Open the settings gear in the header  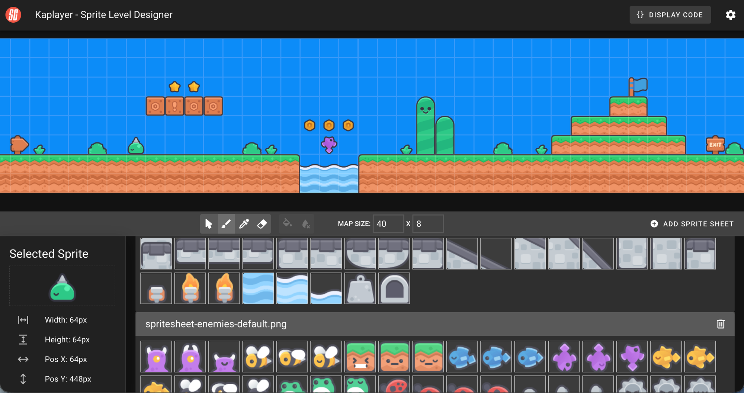click(x=730, y=15)
